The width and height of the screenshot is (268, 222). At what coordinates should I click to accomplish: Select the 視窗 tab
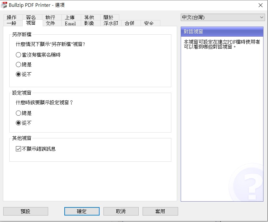point(32,23)
